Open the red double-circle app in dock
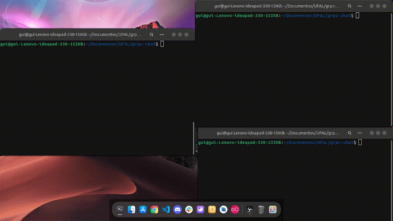This screenshot has height=221, width=393. pyautogui.click(x=235, y=209)
